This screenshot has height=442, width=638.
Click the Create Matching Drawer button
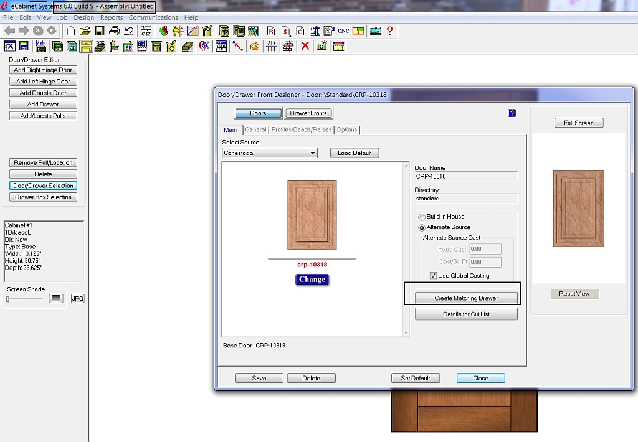[x=466, y=298]
